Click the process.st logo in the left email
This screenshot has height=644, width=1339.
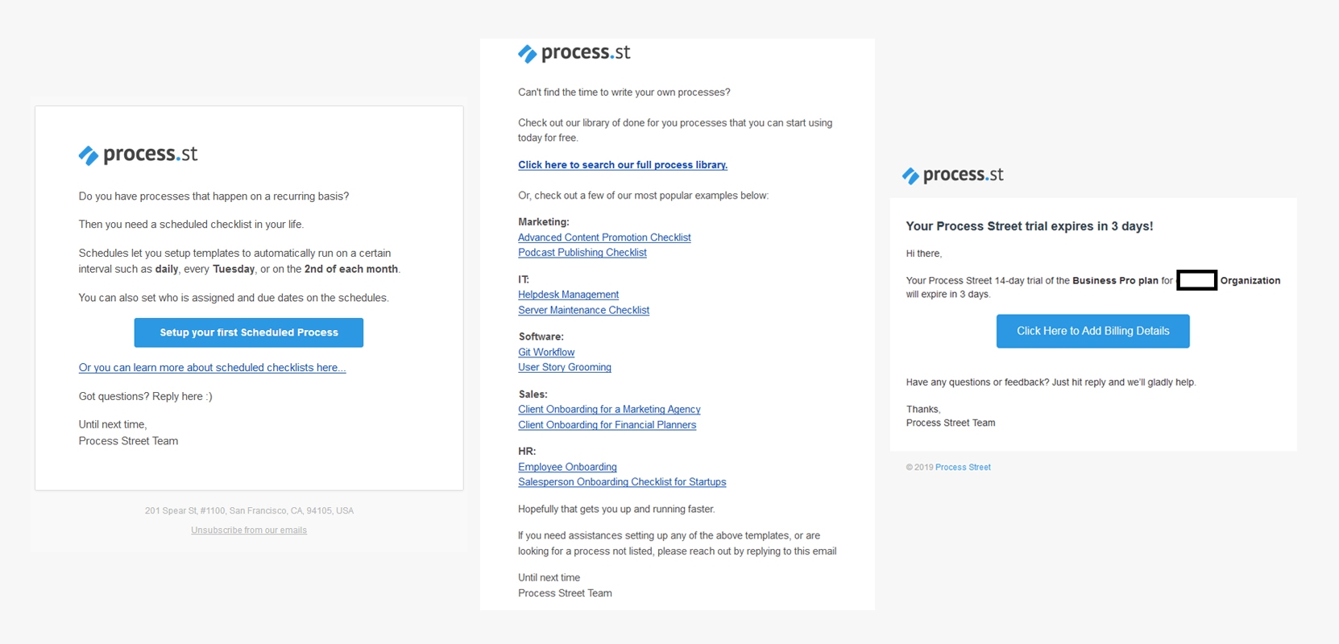click(137, 154)
